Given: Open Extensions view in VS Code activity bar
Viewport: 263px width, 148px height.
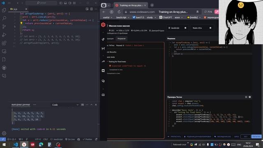Looking at the screenshot, I should pos(4,43).
